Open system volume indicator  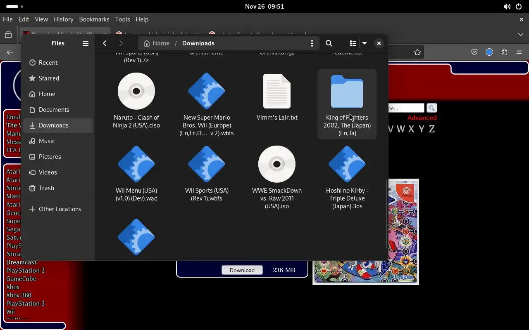point(507,7)
